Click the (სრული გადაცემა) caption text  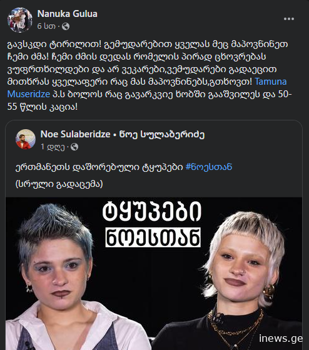click(59, 184)
